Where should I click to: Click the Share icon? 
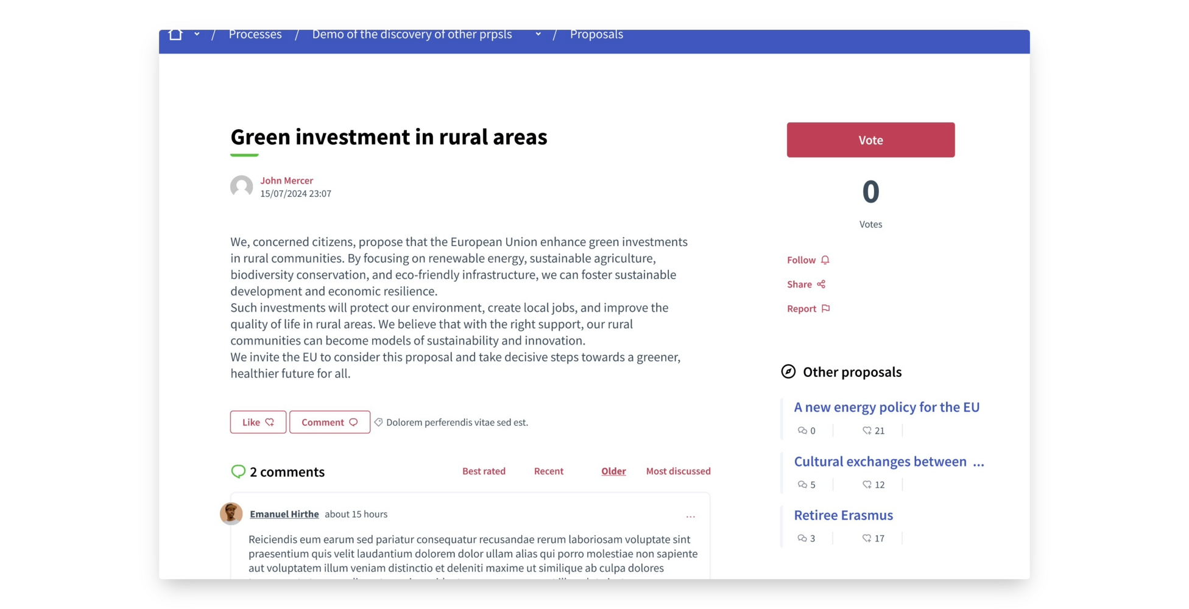point(821,284)
